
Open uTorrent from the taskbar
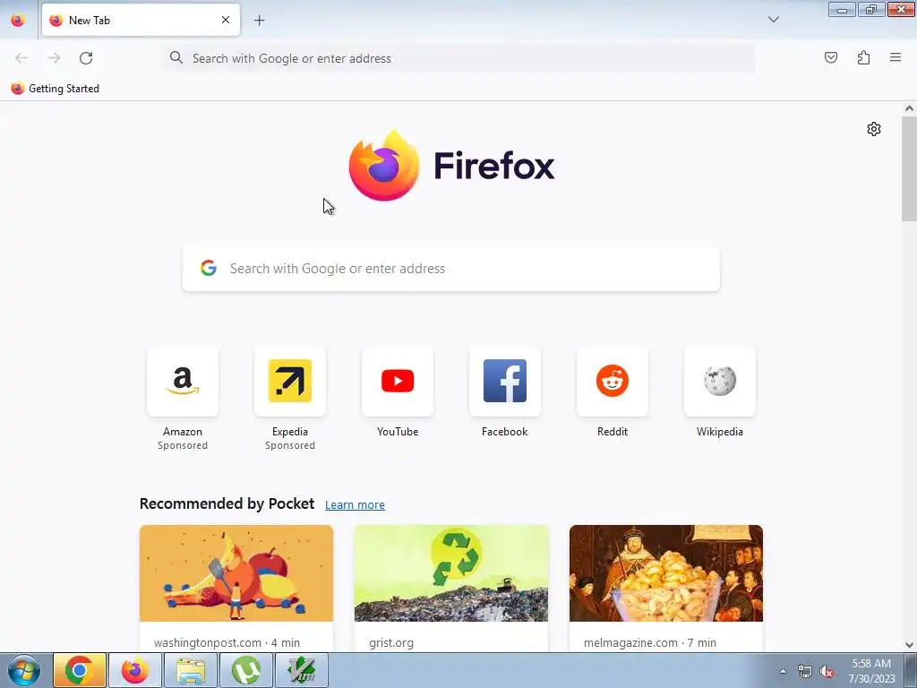245,670
